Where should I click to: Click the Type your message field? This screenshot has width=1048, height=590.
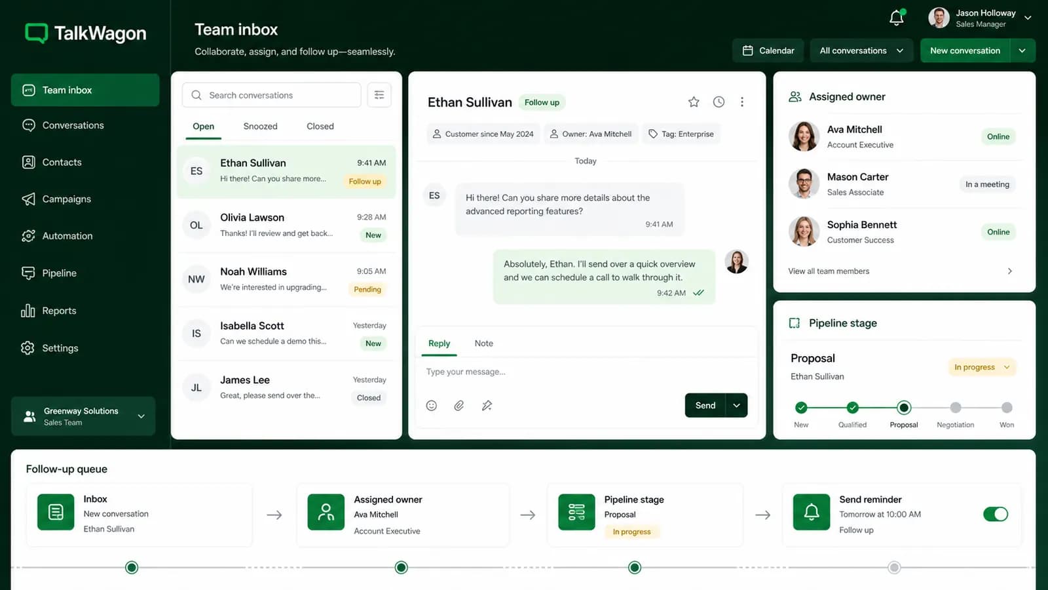[586, 372]
